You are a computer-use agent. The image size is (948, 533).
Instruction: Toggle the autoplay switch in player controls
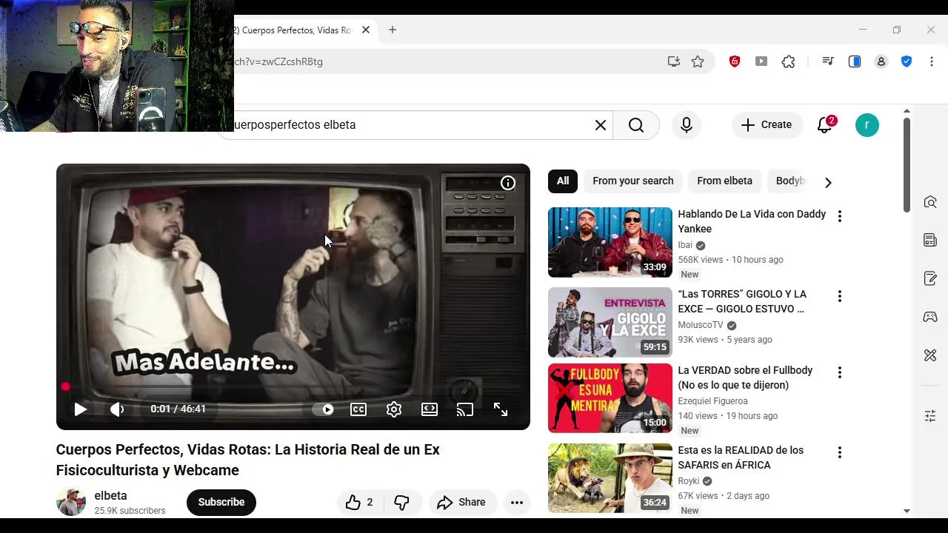[324, 409]
